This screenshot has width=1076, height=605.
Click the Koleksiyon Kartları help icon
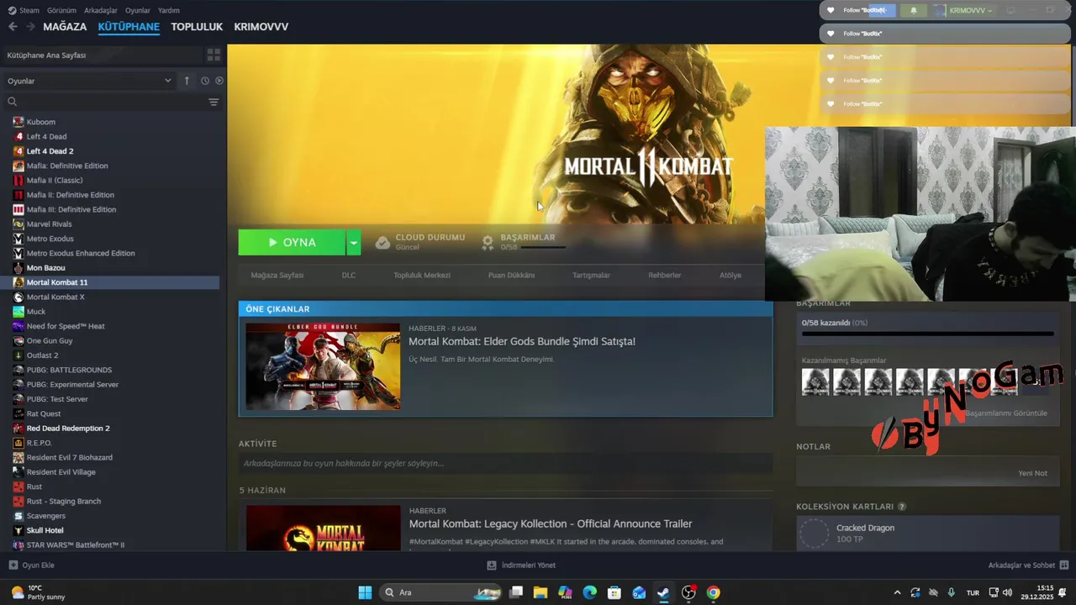point(902,507)
